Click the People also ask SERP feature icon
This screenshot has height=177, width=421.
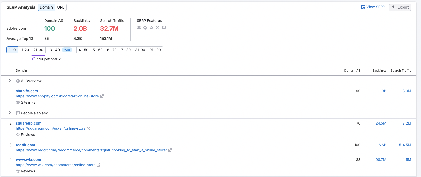click(x=164, y=28)
